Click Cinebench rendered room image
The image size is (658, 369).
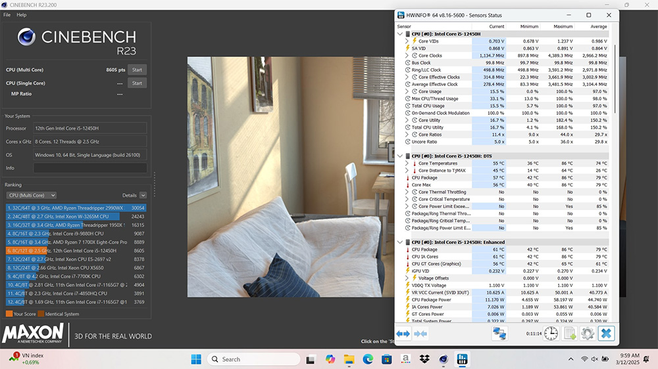pos(291,177)
